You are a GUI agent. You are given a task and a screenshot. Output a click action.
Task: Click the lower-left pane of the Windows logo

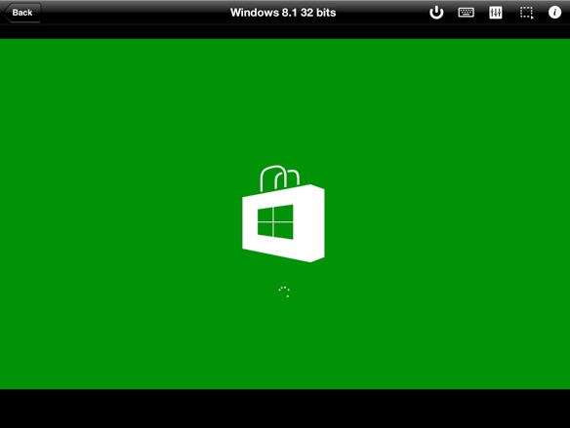265,229
